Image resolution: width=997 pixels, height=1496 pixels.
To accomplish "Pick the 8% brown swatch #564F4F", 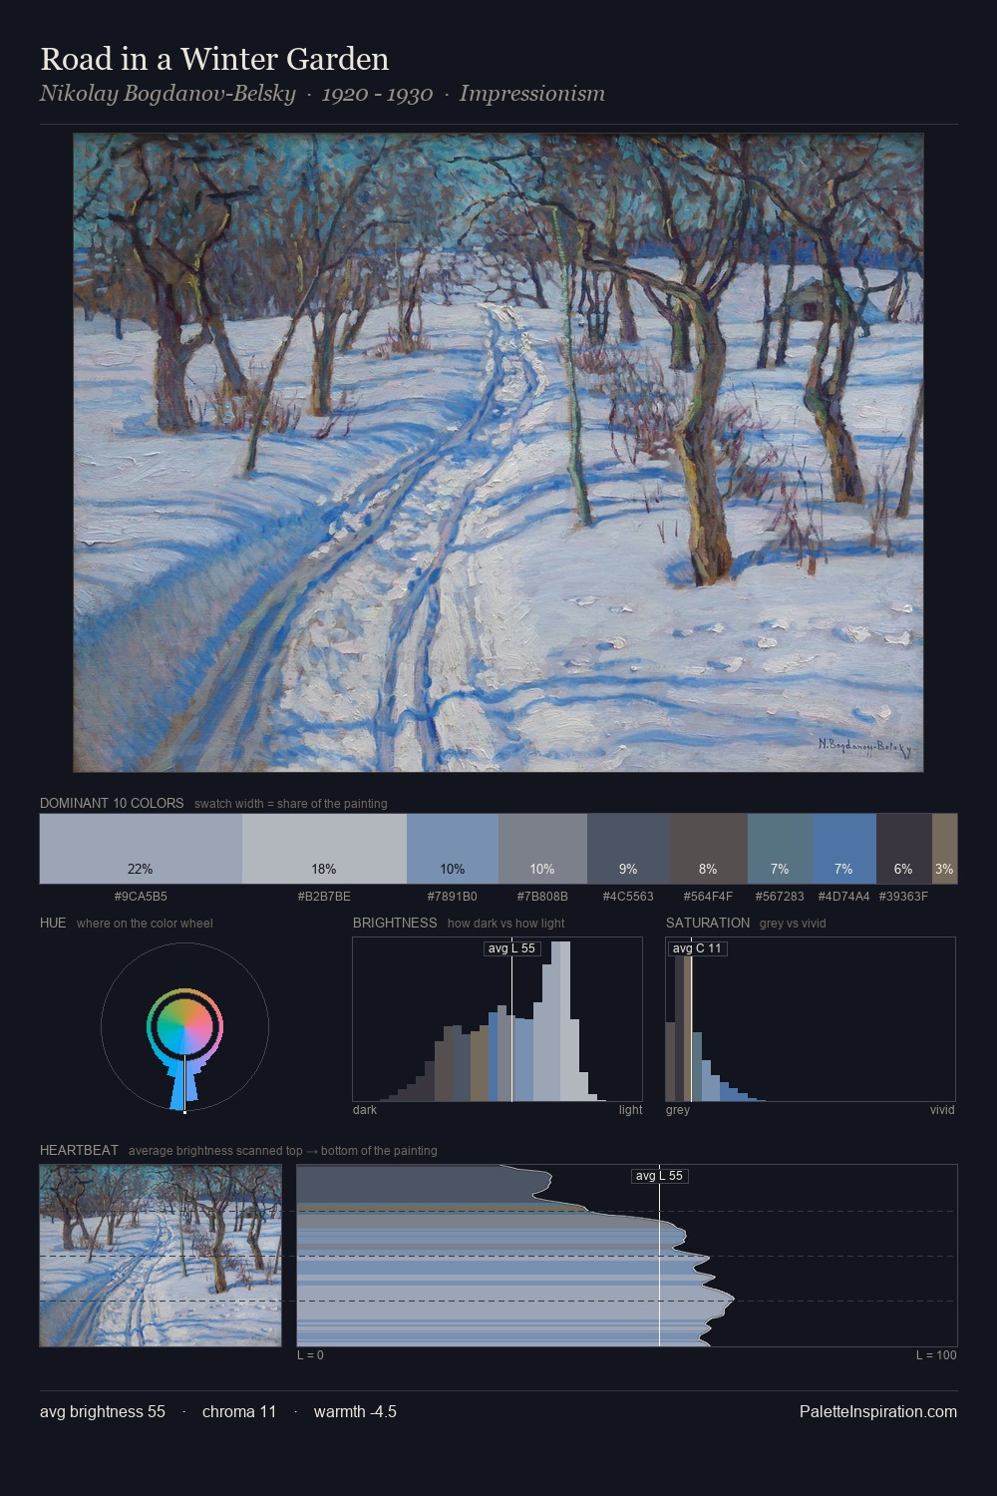I will pyautogui.click(x=708, y=849).
